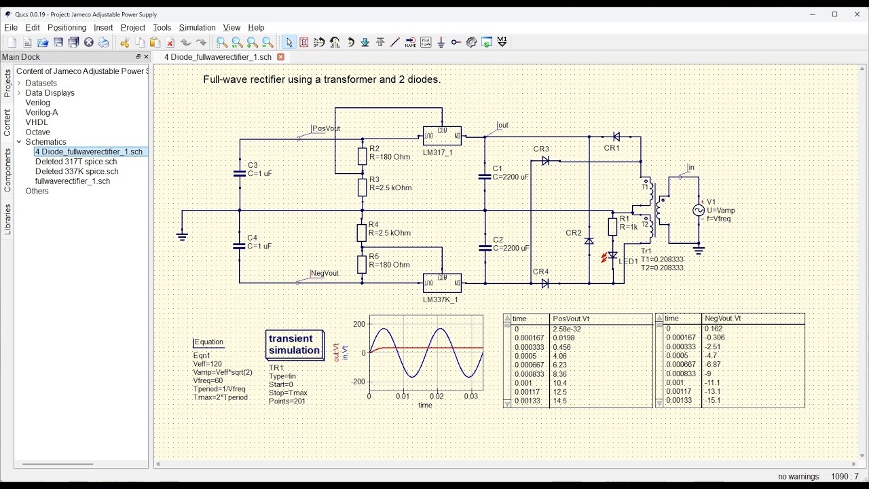Undo the last action
Image resolution: width=869 pixels, height=489 pixels.
click(x=185, y=42)
